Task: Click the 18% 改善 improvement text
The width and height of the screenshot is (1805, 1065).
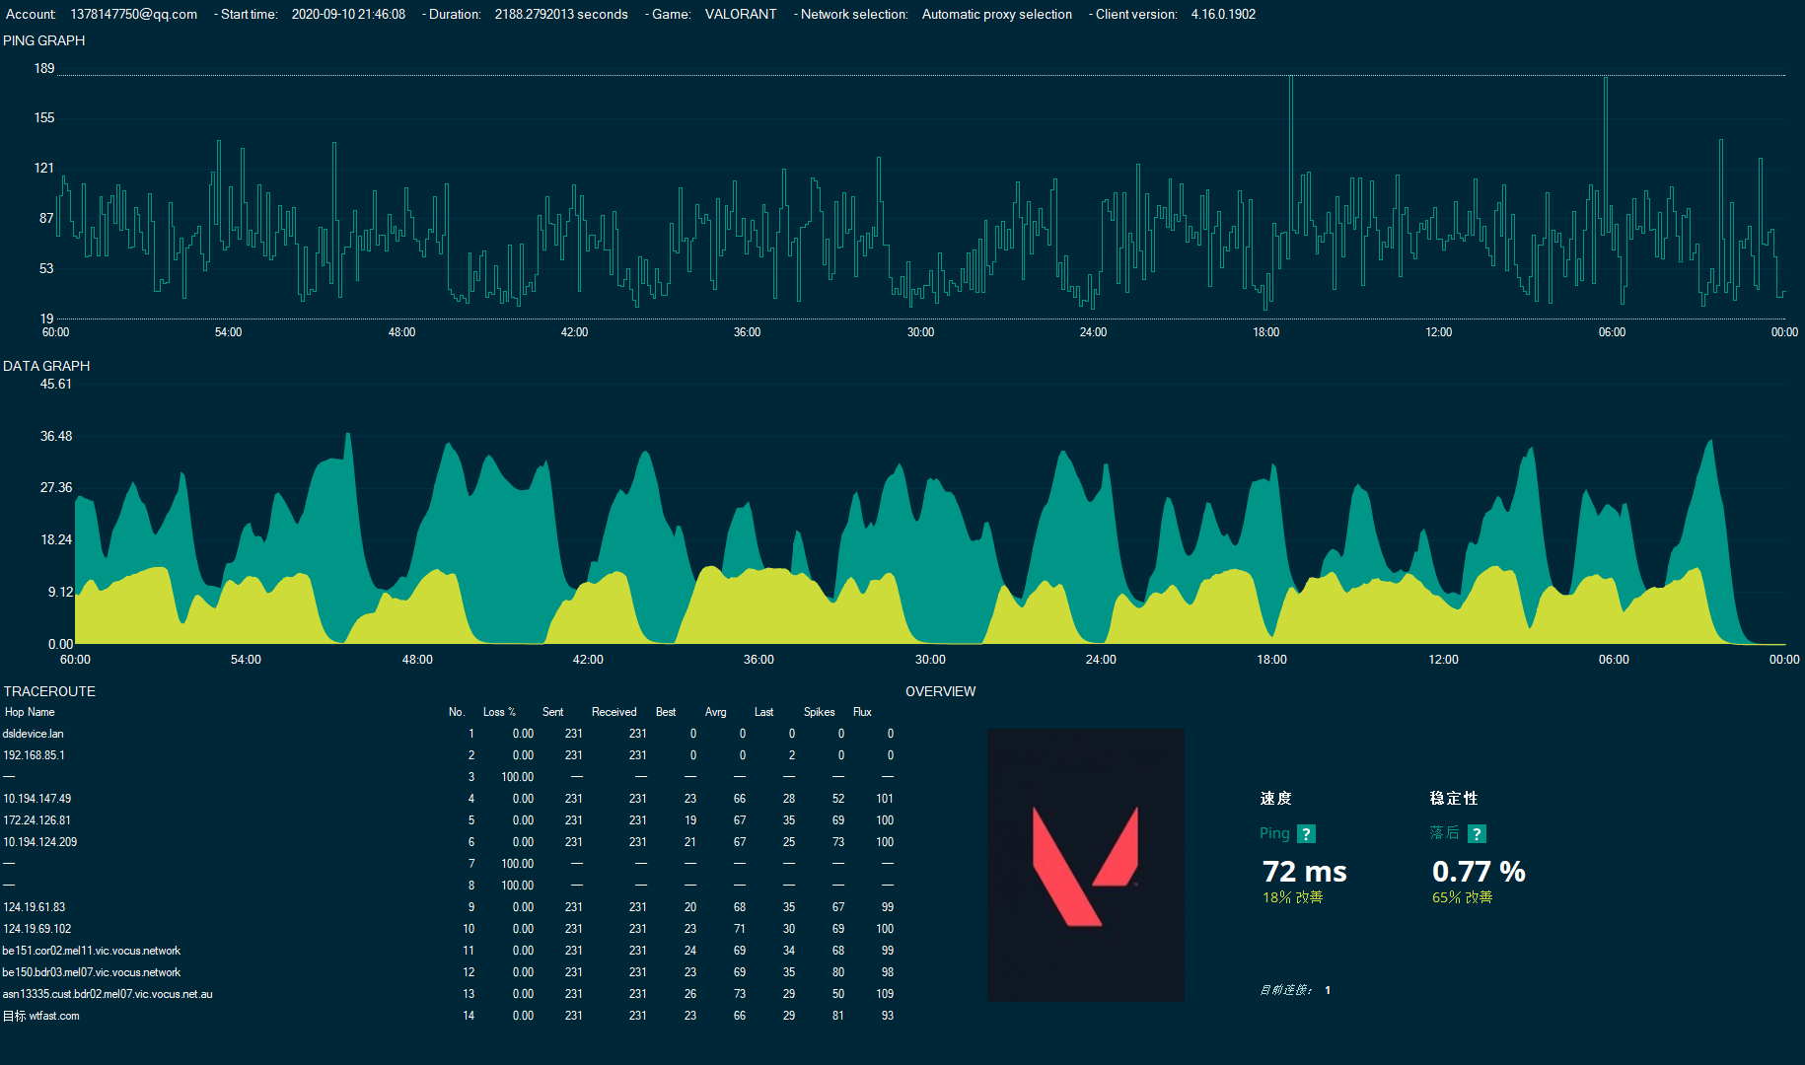Action: point(1292,897)
